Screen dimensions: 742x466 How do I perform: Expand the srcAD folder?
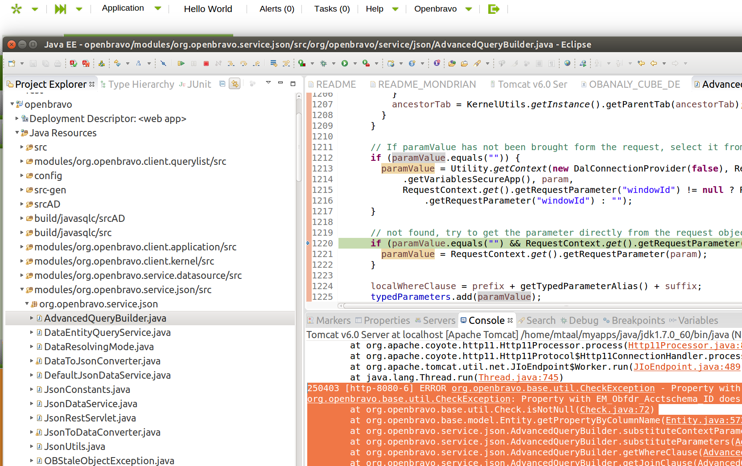[x=22, y=204]
